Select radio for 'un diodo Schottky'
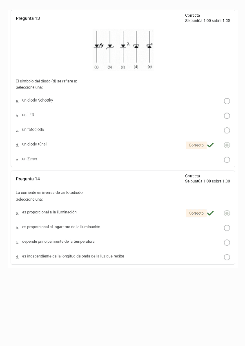Viewport: 245px width, 346px height. pos(227,101)
